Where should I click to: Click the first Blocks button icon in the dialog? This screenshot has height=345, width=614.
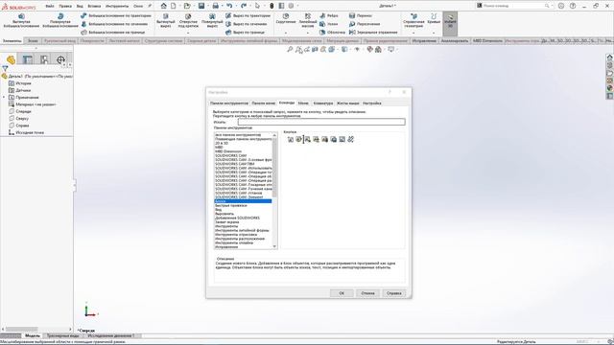coord(290,139)
